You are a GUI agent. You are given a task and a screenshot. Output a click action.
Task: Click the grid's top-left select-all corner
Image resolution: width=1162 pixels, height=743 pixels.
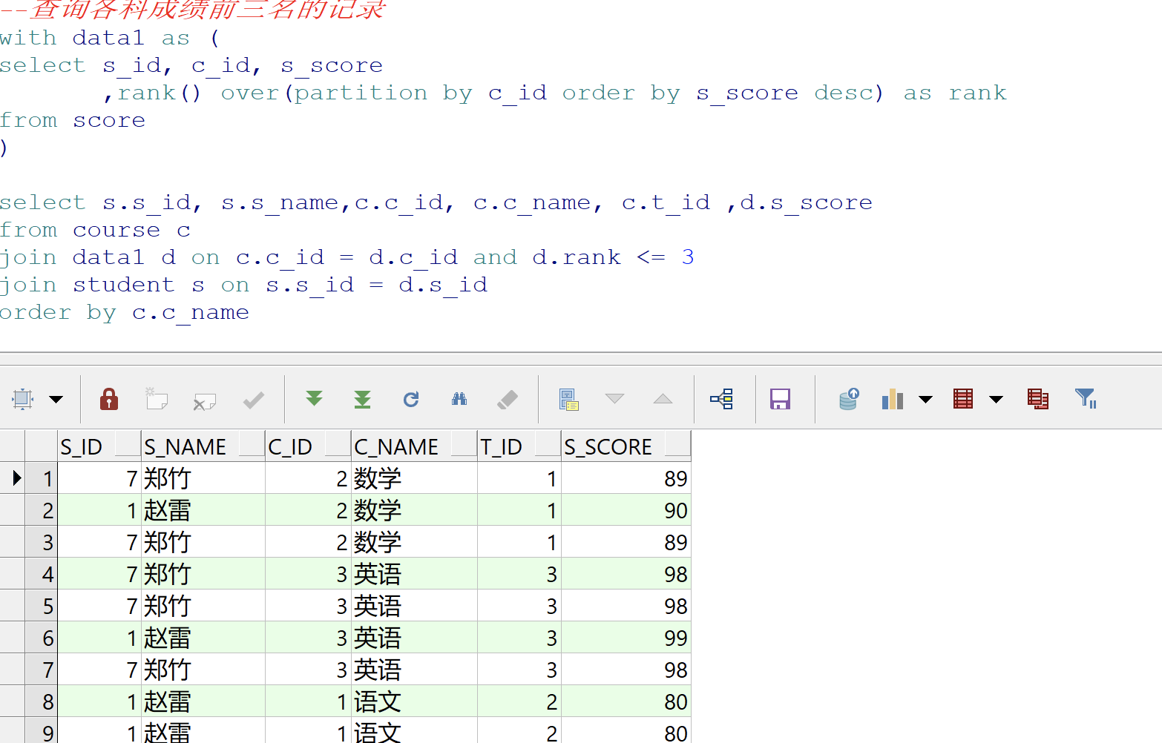(13, 446)
